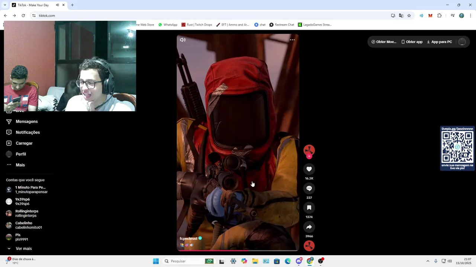Mute the TikTok browser tab audio icon
Screen dimensions: 476x267
pyautogui.click(x=57, y=5)
